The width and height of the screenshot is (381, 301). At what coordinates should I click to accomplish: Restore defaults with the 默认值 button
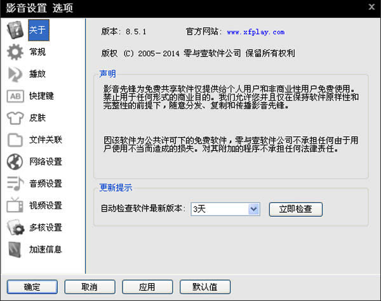(204, 287)
